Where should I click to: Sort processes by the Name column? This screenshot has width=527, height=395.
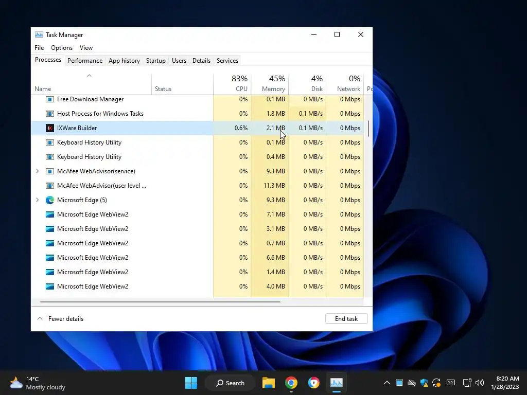[x=92, y=84]
